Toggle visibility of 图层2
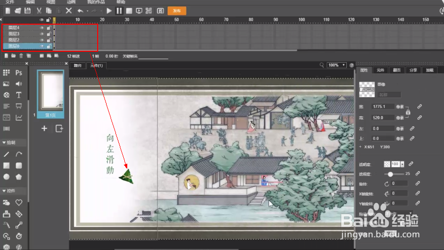Image resolution: width=444 pixels, height=250 pixels. point(41,40)
